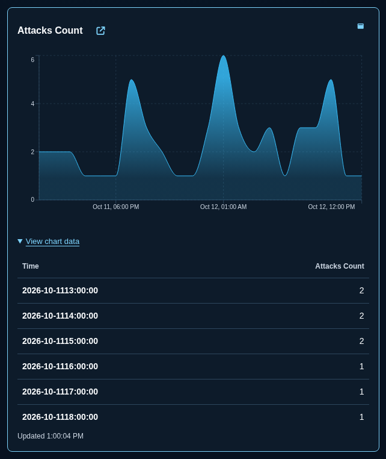The height and width of the screenshot is (459, 386).
Task: Click the y-axis label 6
Action: click(32, 60)
